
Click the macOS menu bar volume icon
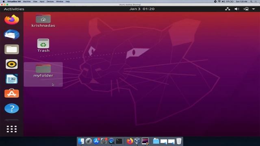point(223,2)
